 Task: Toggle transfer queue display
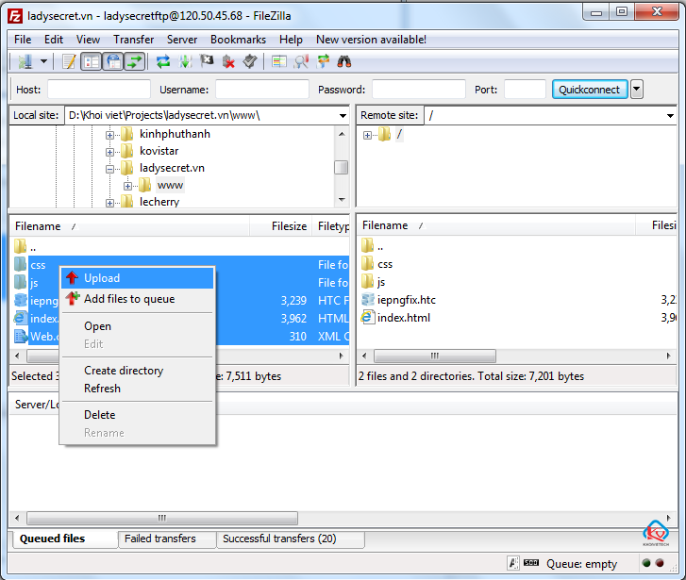pyautogui.click(x=134, y=61)
